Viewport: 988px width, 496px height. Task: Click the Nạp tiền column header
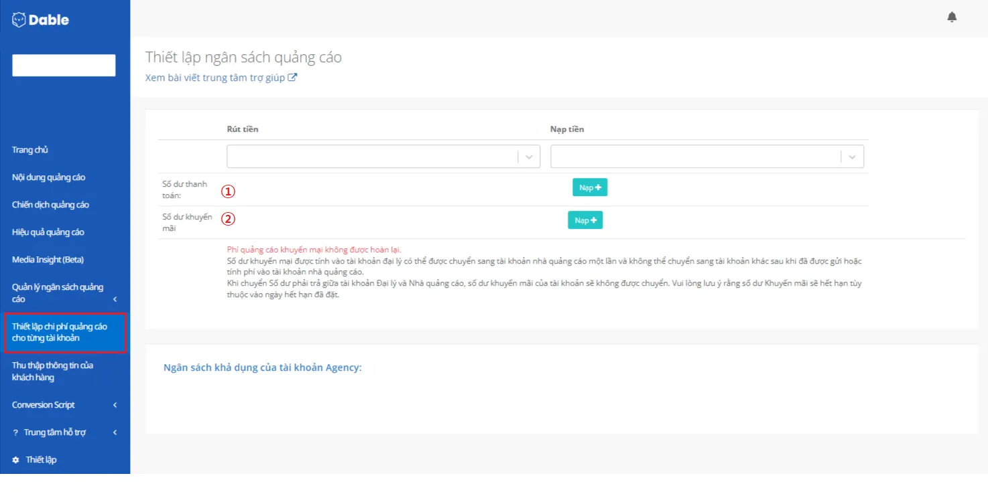567,129
